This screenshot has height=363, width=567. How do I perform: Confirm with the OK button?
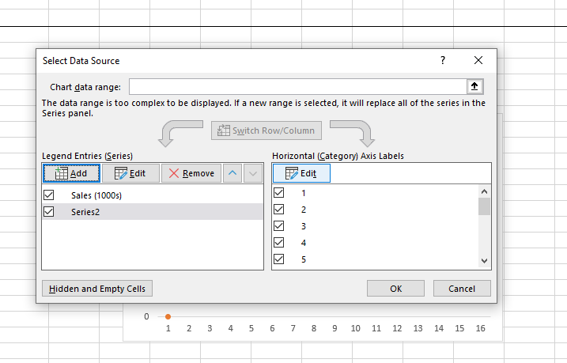(x=395, y=289)
